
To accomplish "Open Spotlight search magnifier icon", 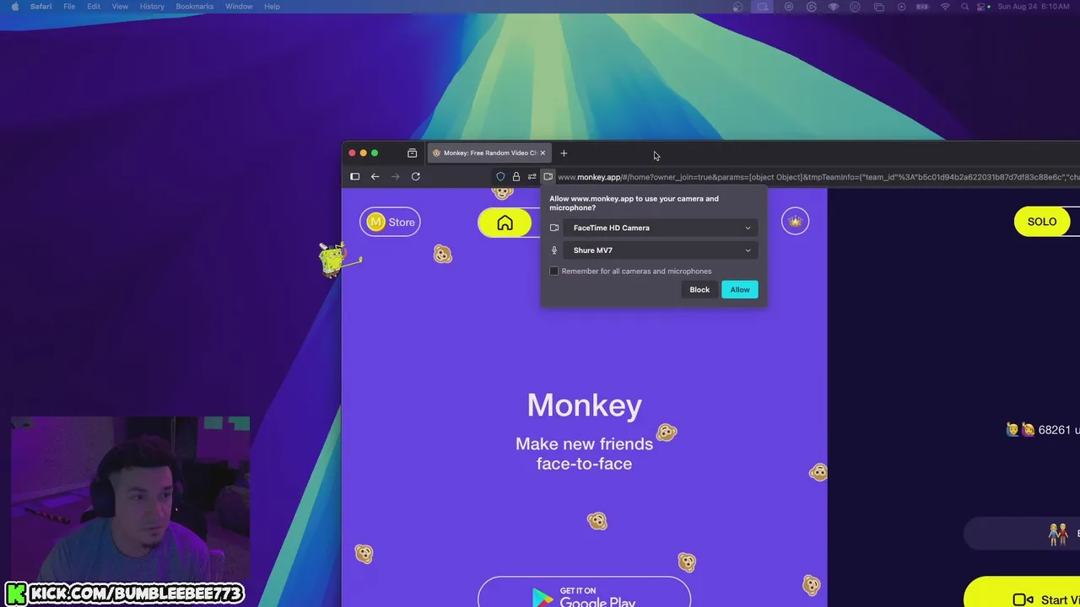I will (x=964, y=7).
